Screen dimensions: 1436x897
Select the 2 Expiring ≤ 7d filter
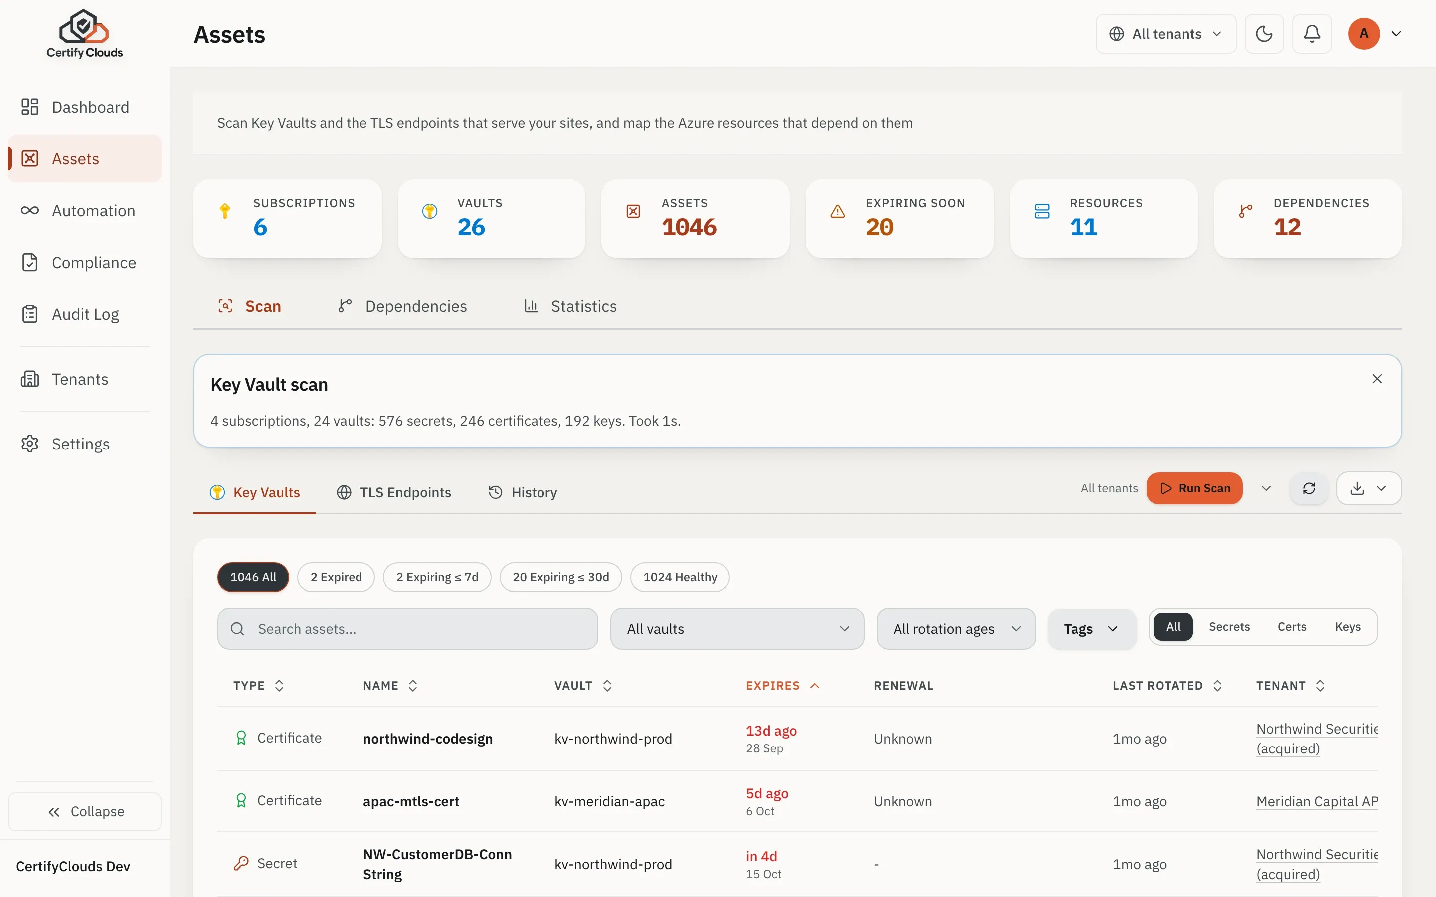(x=437, y=577)
